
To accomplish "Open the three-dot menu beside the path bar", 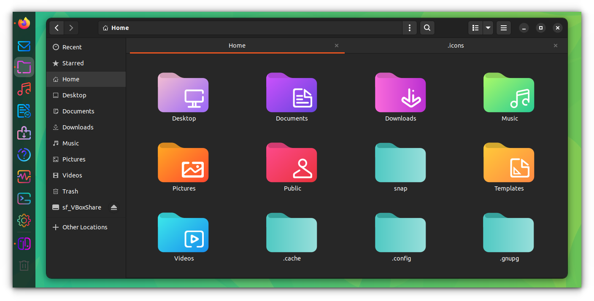I will [x=409, y=28].
